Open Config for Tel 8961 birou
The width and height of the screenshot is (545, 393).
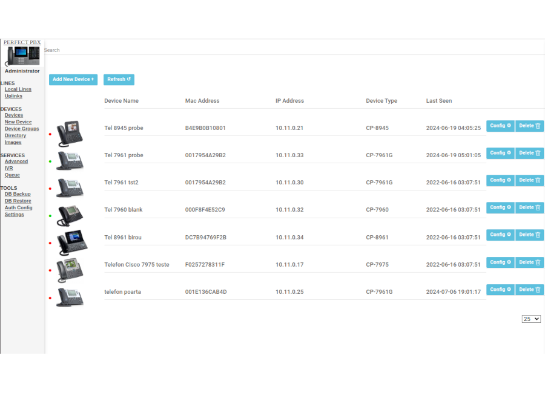(500, 235)
